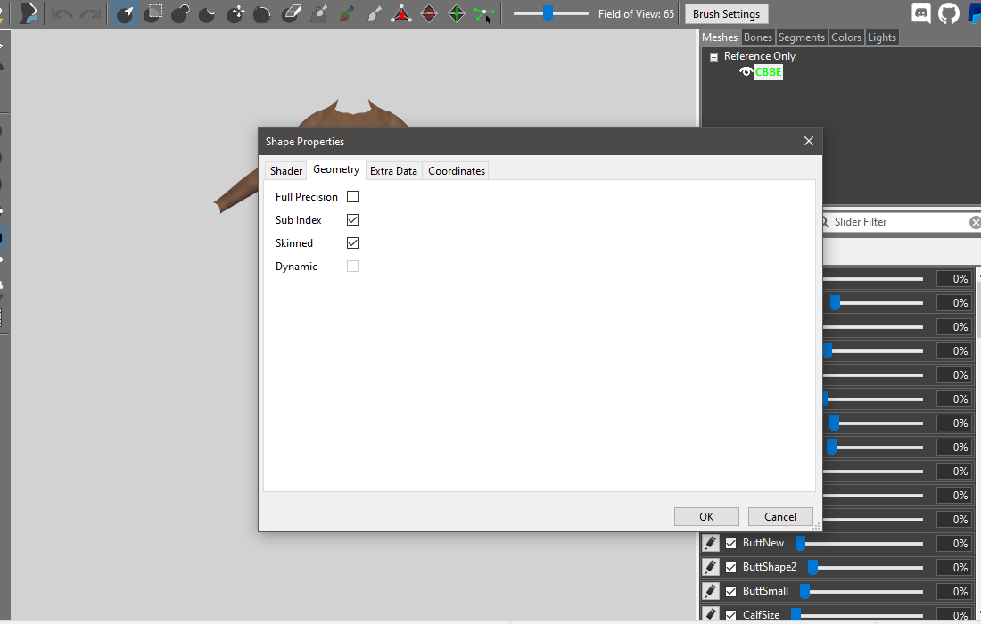Toggle the ButtShape2 slider checkbox
This screenshot has width=981, height=624.
pos(730,568)
